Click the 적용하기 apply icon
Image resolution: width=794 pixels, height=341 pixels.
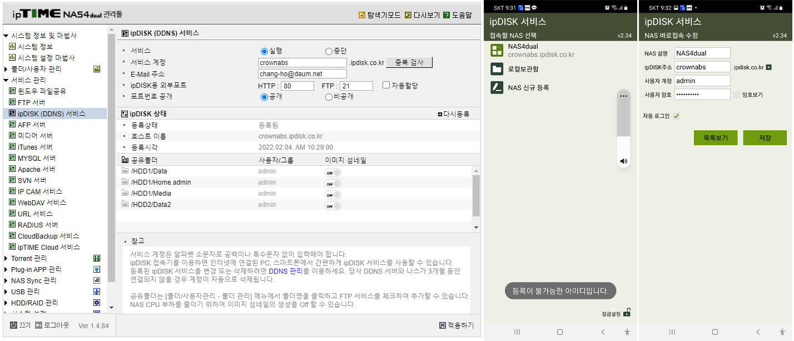point(443,325)
